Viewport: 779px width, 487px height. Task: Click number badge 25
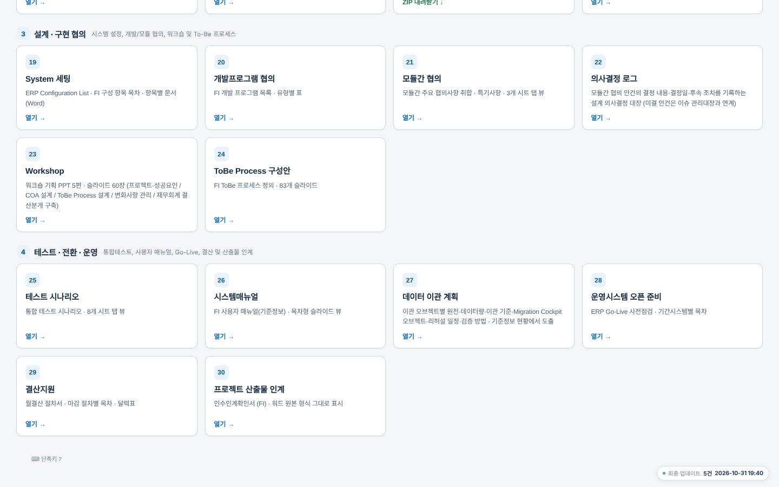click(x=32, y=280)
